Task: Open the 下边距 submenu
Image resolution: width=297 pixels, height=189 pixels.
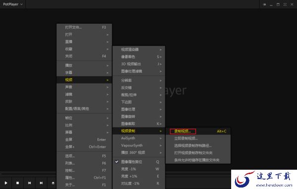Action: pos(139,102)
